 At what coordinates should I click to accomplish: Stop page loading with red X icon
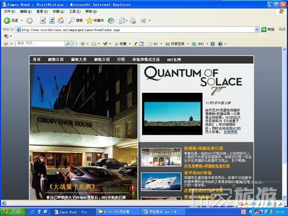[x=43, y=21]
